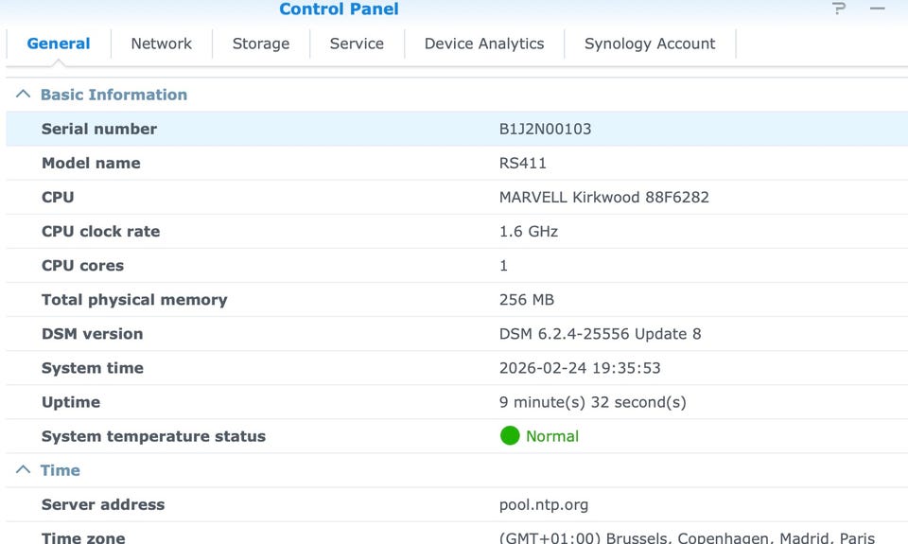Click the DSM version value text
The width and height of the screenshot is (908, 544).
click(x=600, y=334)
